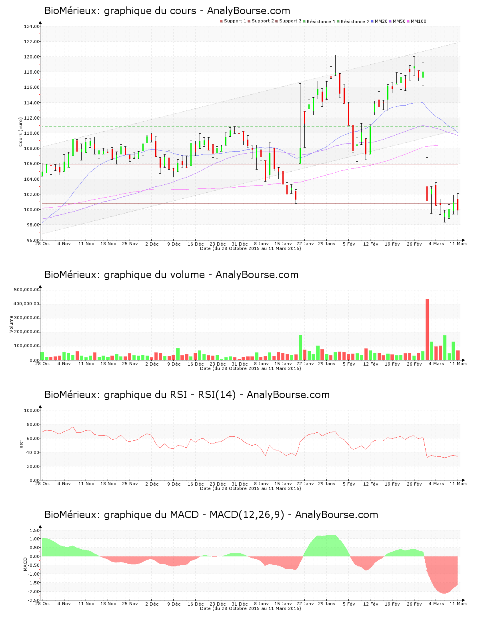The image size is (480, 620).
Task: Click the 'Volume' vertical axis label
Action: 11,324
